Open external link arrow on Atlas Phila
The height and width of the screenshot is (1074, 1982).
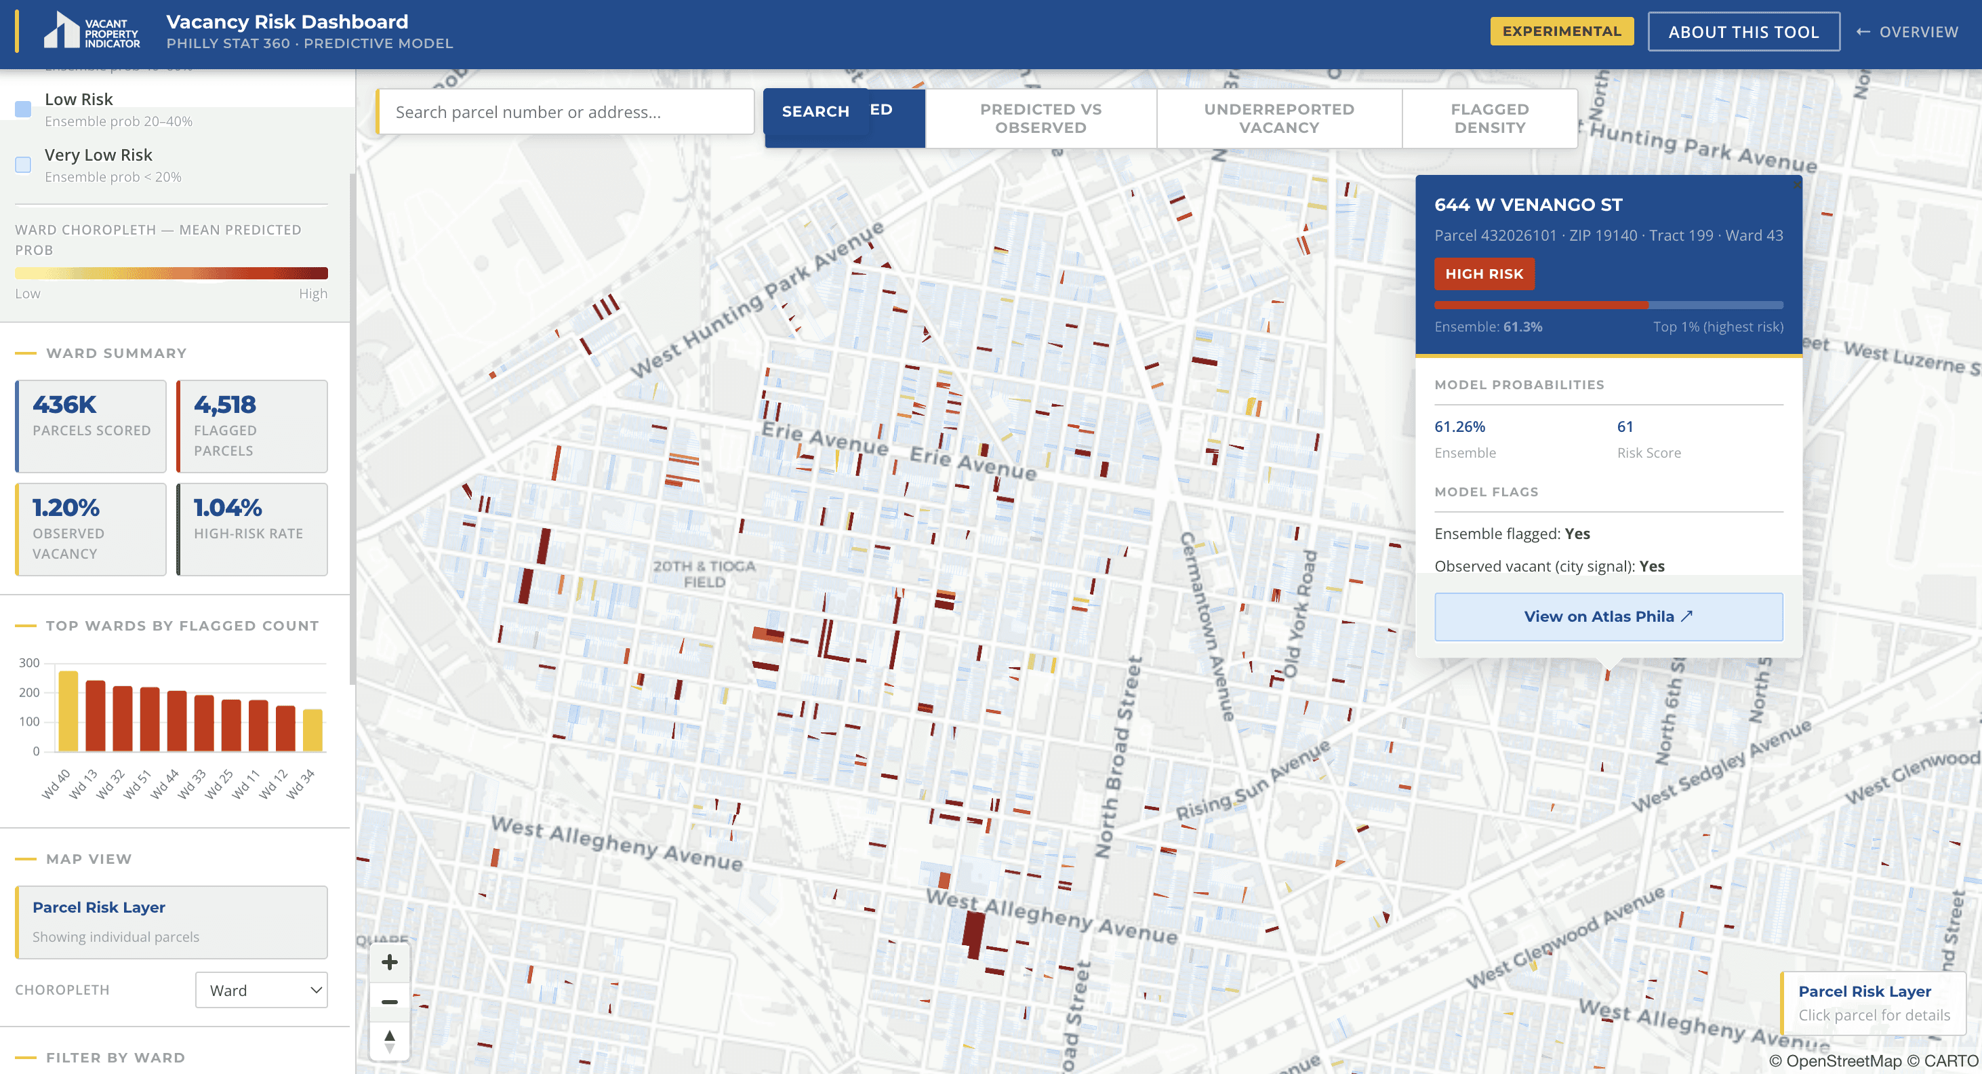pos(1686,616)
